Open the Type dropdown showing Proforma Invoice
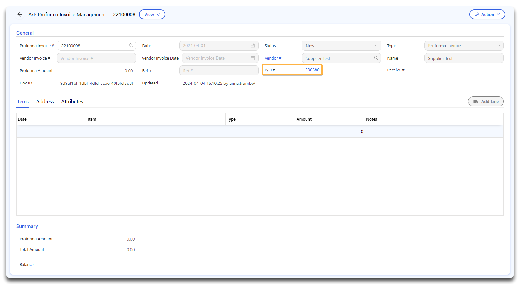Image resolution: width=520 pixels, height=284 pixels. pyautogui.click(x=464, y=46)
